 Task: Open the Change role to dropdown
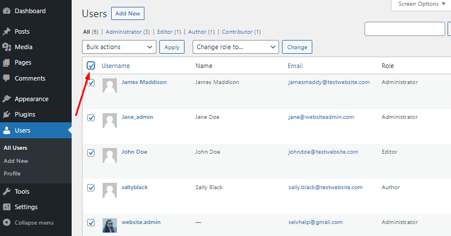[236, 47]
